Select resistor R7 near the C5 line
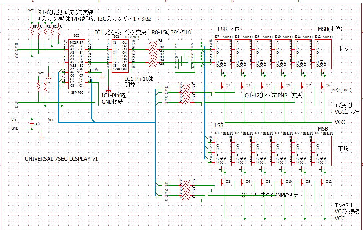The height and width of the screenshot is (230, 363). tap(45, 87)
